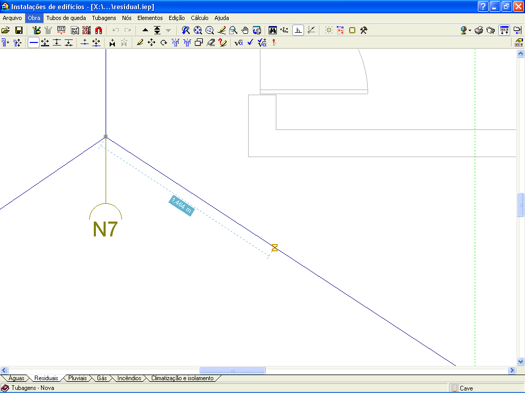Click the blue checkmark verify icon

(250, 43)
